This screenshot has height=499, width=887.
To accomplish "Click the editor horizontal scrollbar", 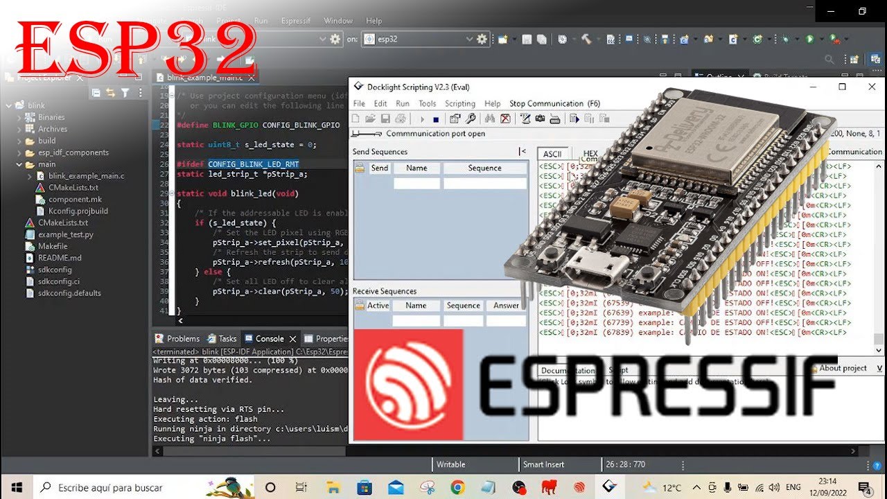I will (263, 321).
